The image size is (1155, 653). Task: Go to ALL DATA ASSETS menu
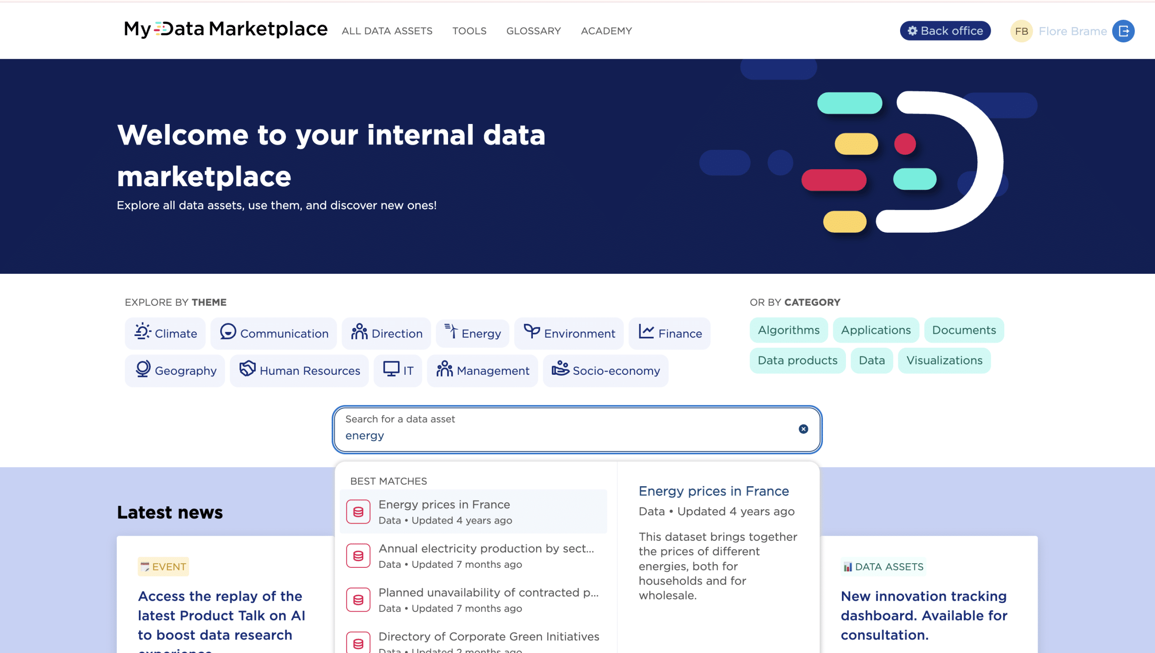(x=387, y=31)
